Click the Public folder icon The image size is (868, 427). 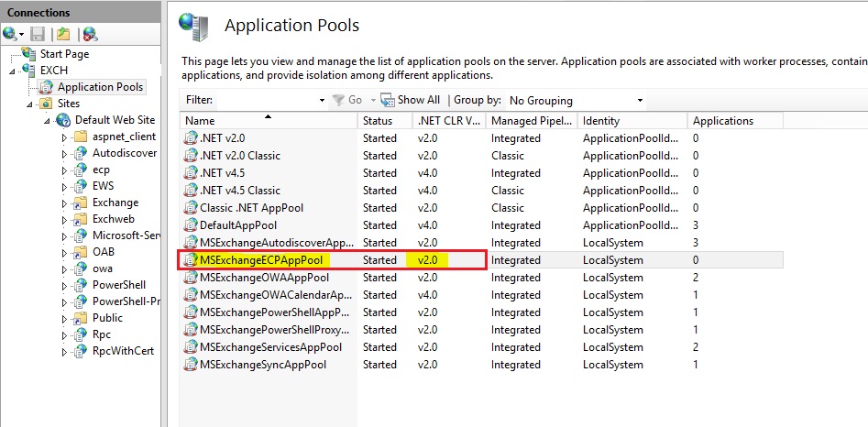[x=81, y=318]
